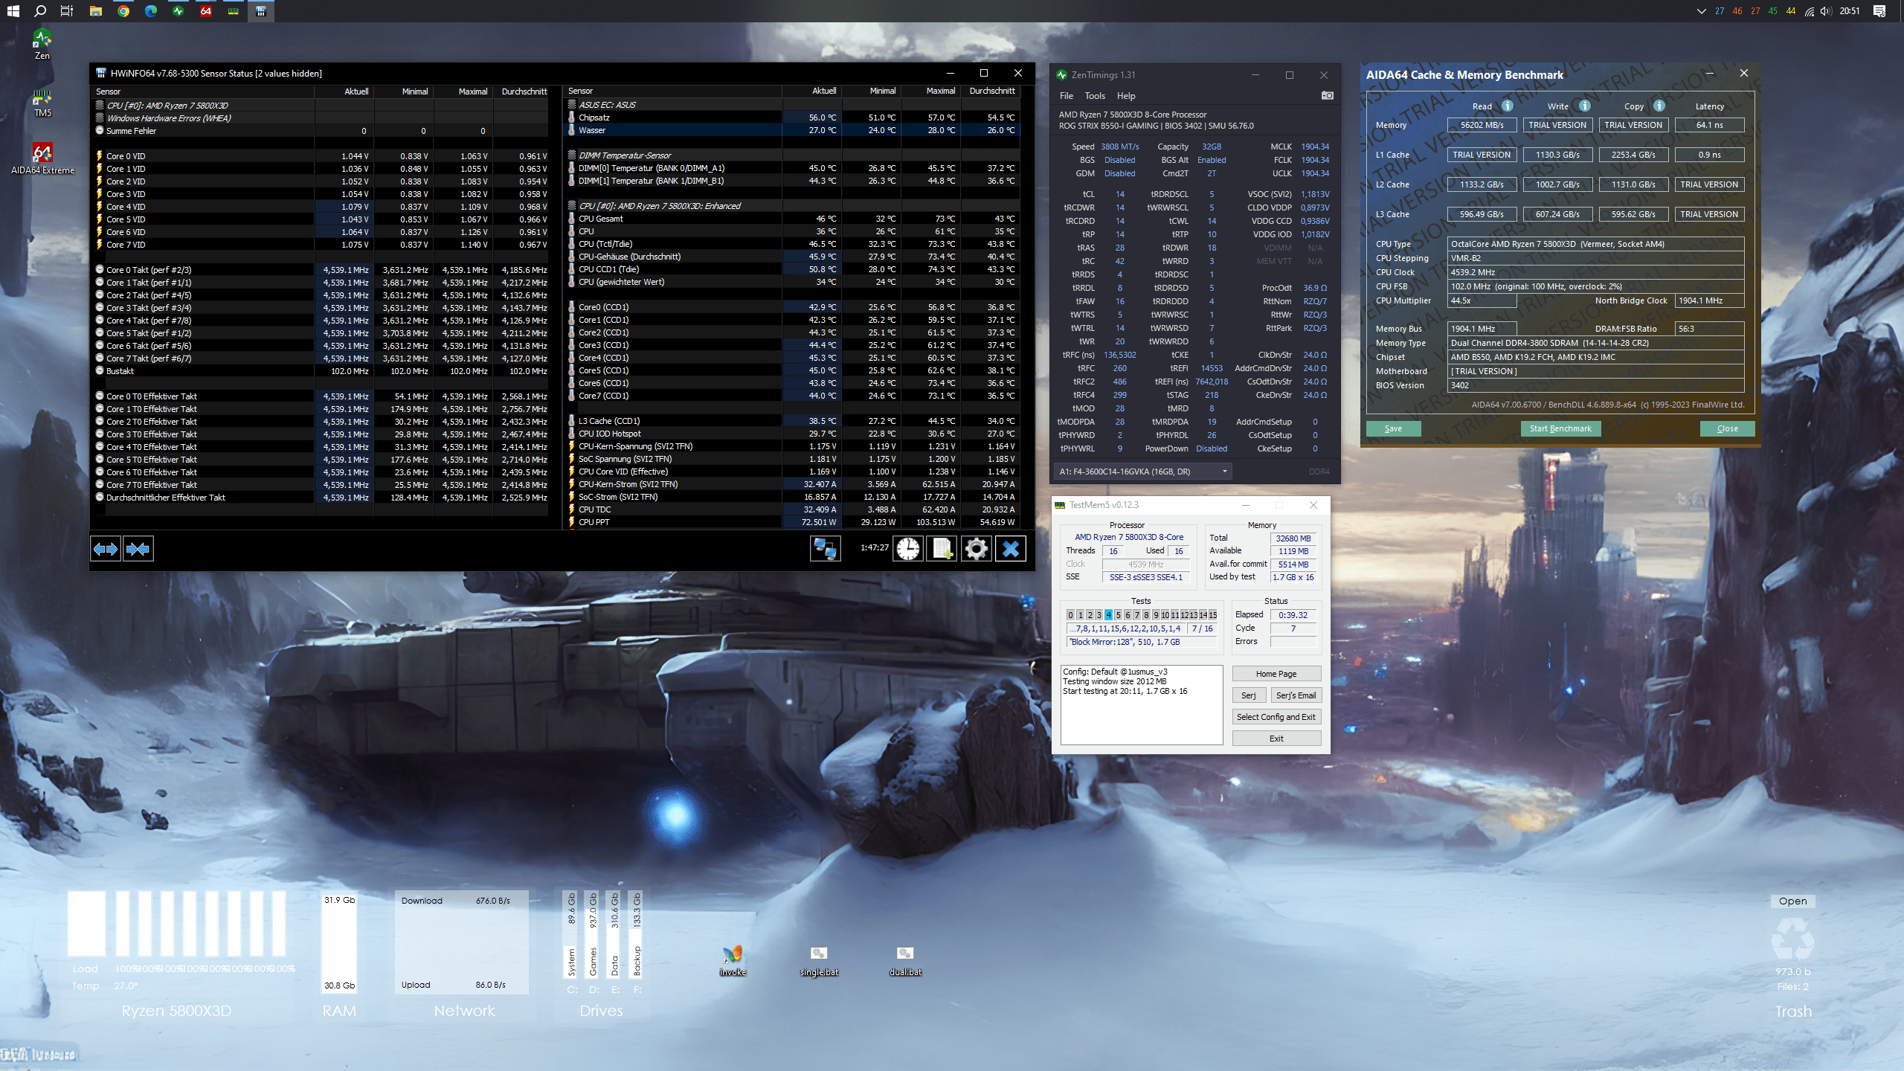The width and height of the screenshot is (1904, 1071).
Task: Select L3 Cache (CCD1) temperature row
Action: [x=792, y=421]
